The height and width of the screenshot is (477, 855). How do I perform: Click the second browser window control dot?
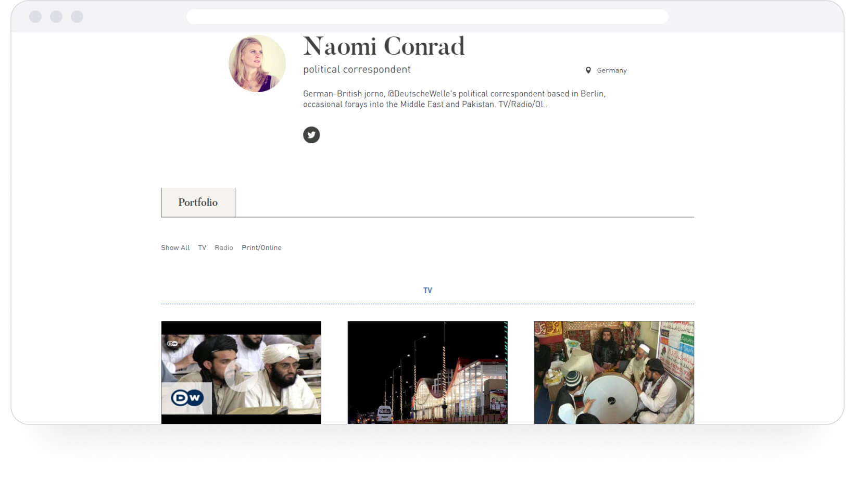56,17
